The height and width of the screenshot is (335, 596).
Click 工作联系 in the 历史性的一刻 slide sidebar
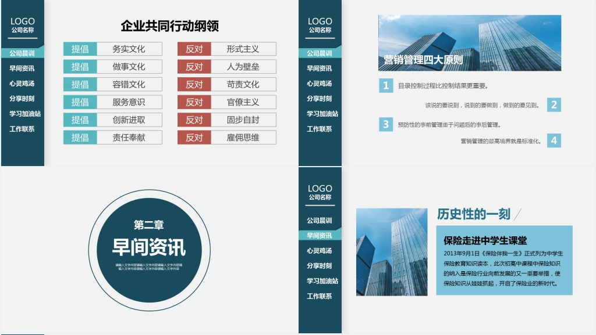(320, 296)
